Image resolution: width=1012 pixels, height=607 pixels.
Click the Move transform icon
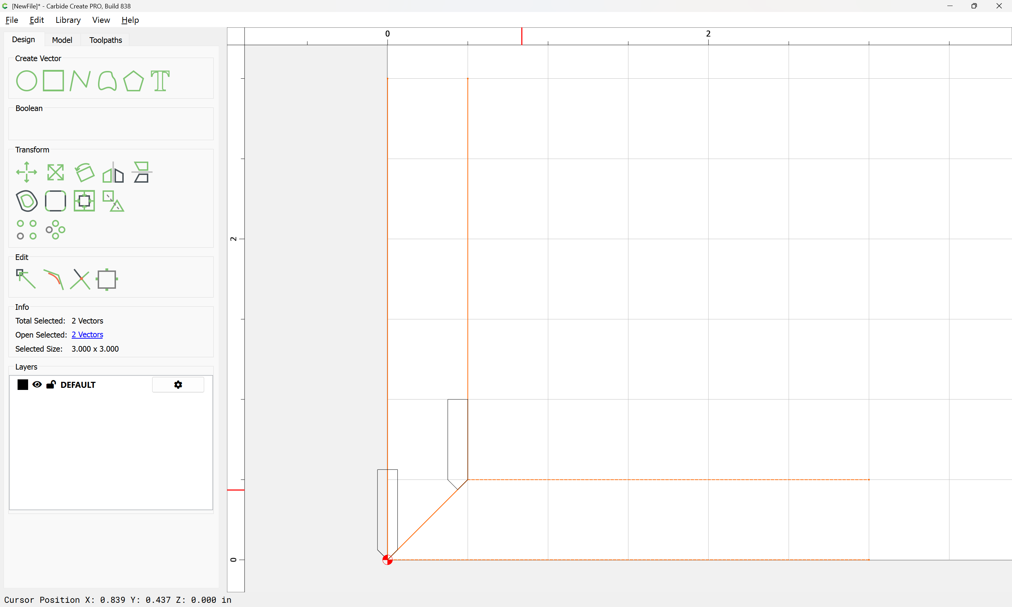click(x=27, y=172)
